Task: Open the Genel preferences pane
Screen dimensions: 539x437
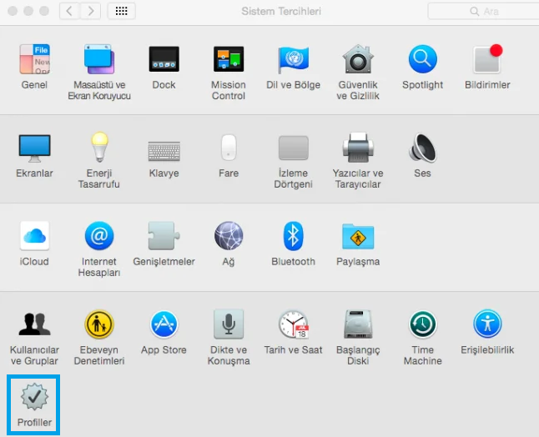Action: click(x=34, y=60)
